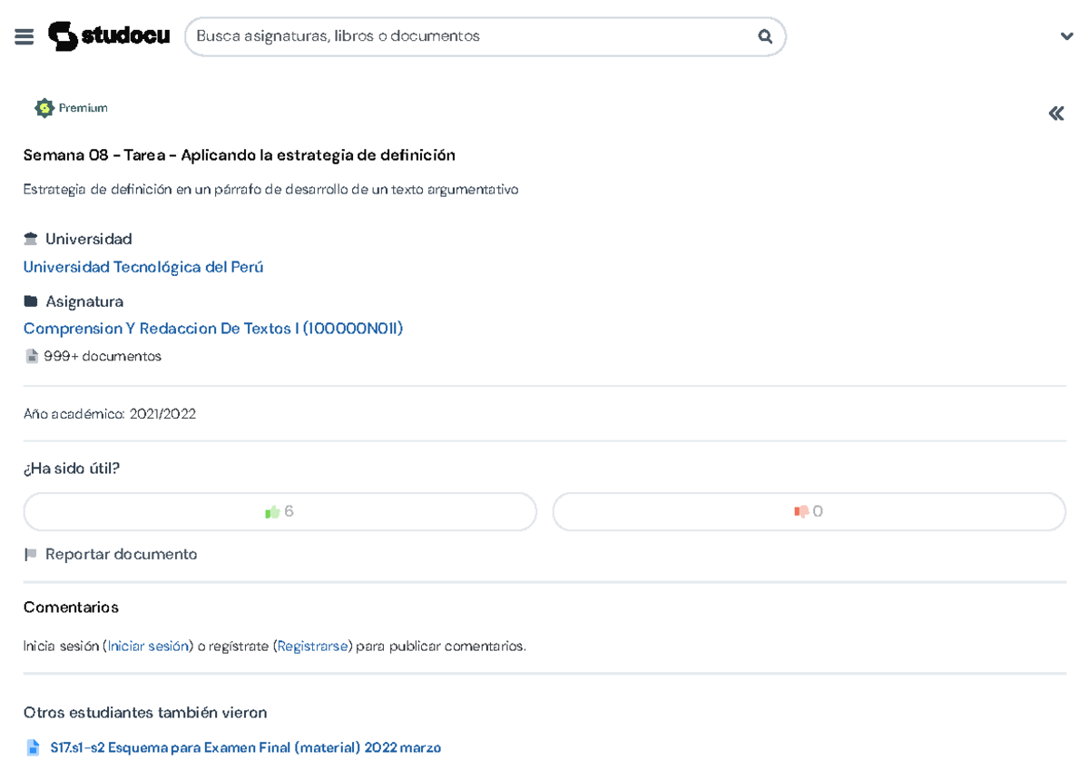
Task: Click the Reportar documento link
Action: (121, 554)
